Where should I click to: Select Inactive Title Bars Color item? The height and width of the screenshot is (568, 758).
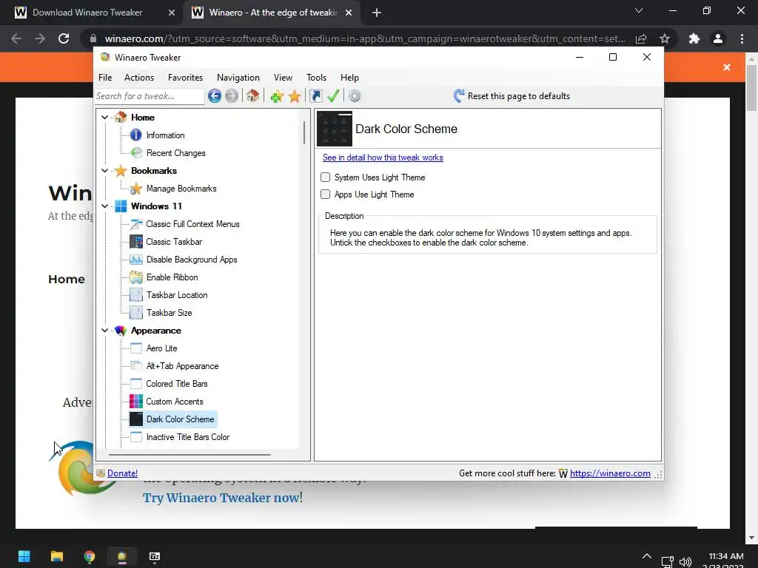coord(187,436)
